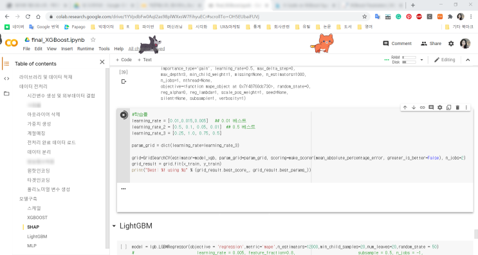The image size is (478, 255).
Task: Add a comment to the cell
Action: [431, 108]
